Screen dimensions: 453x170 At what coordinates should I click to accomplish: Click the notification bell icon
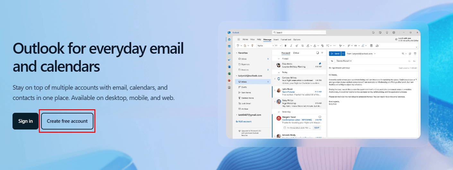click(373, 32)
